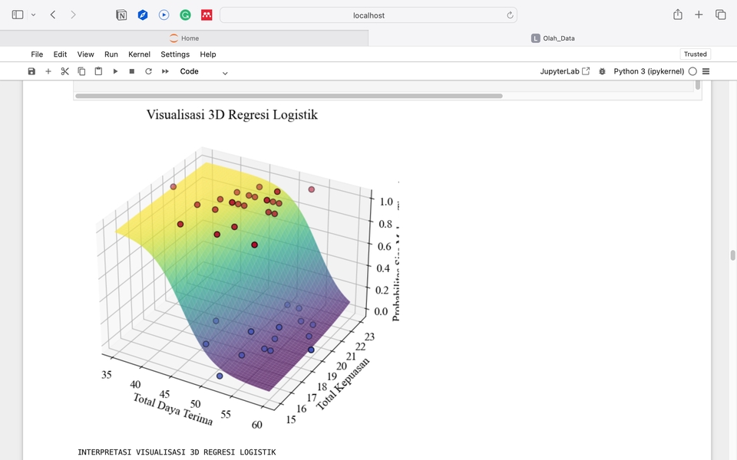Restart kernel and run all cells

point(165,71)
